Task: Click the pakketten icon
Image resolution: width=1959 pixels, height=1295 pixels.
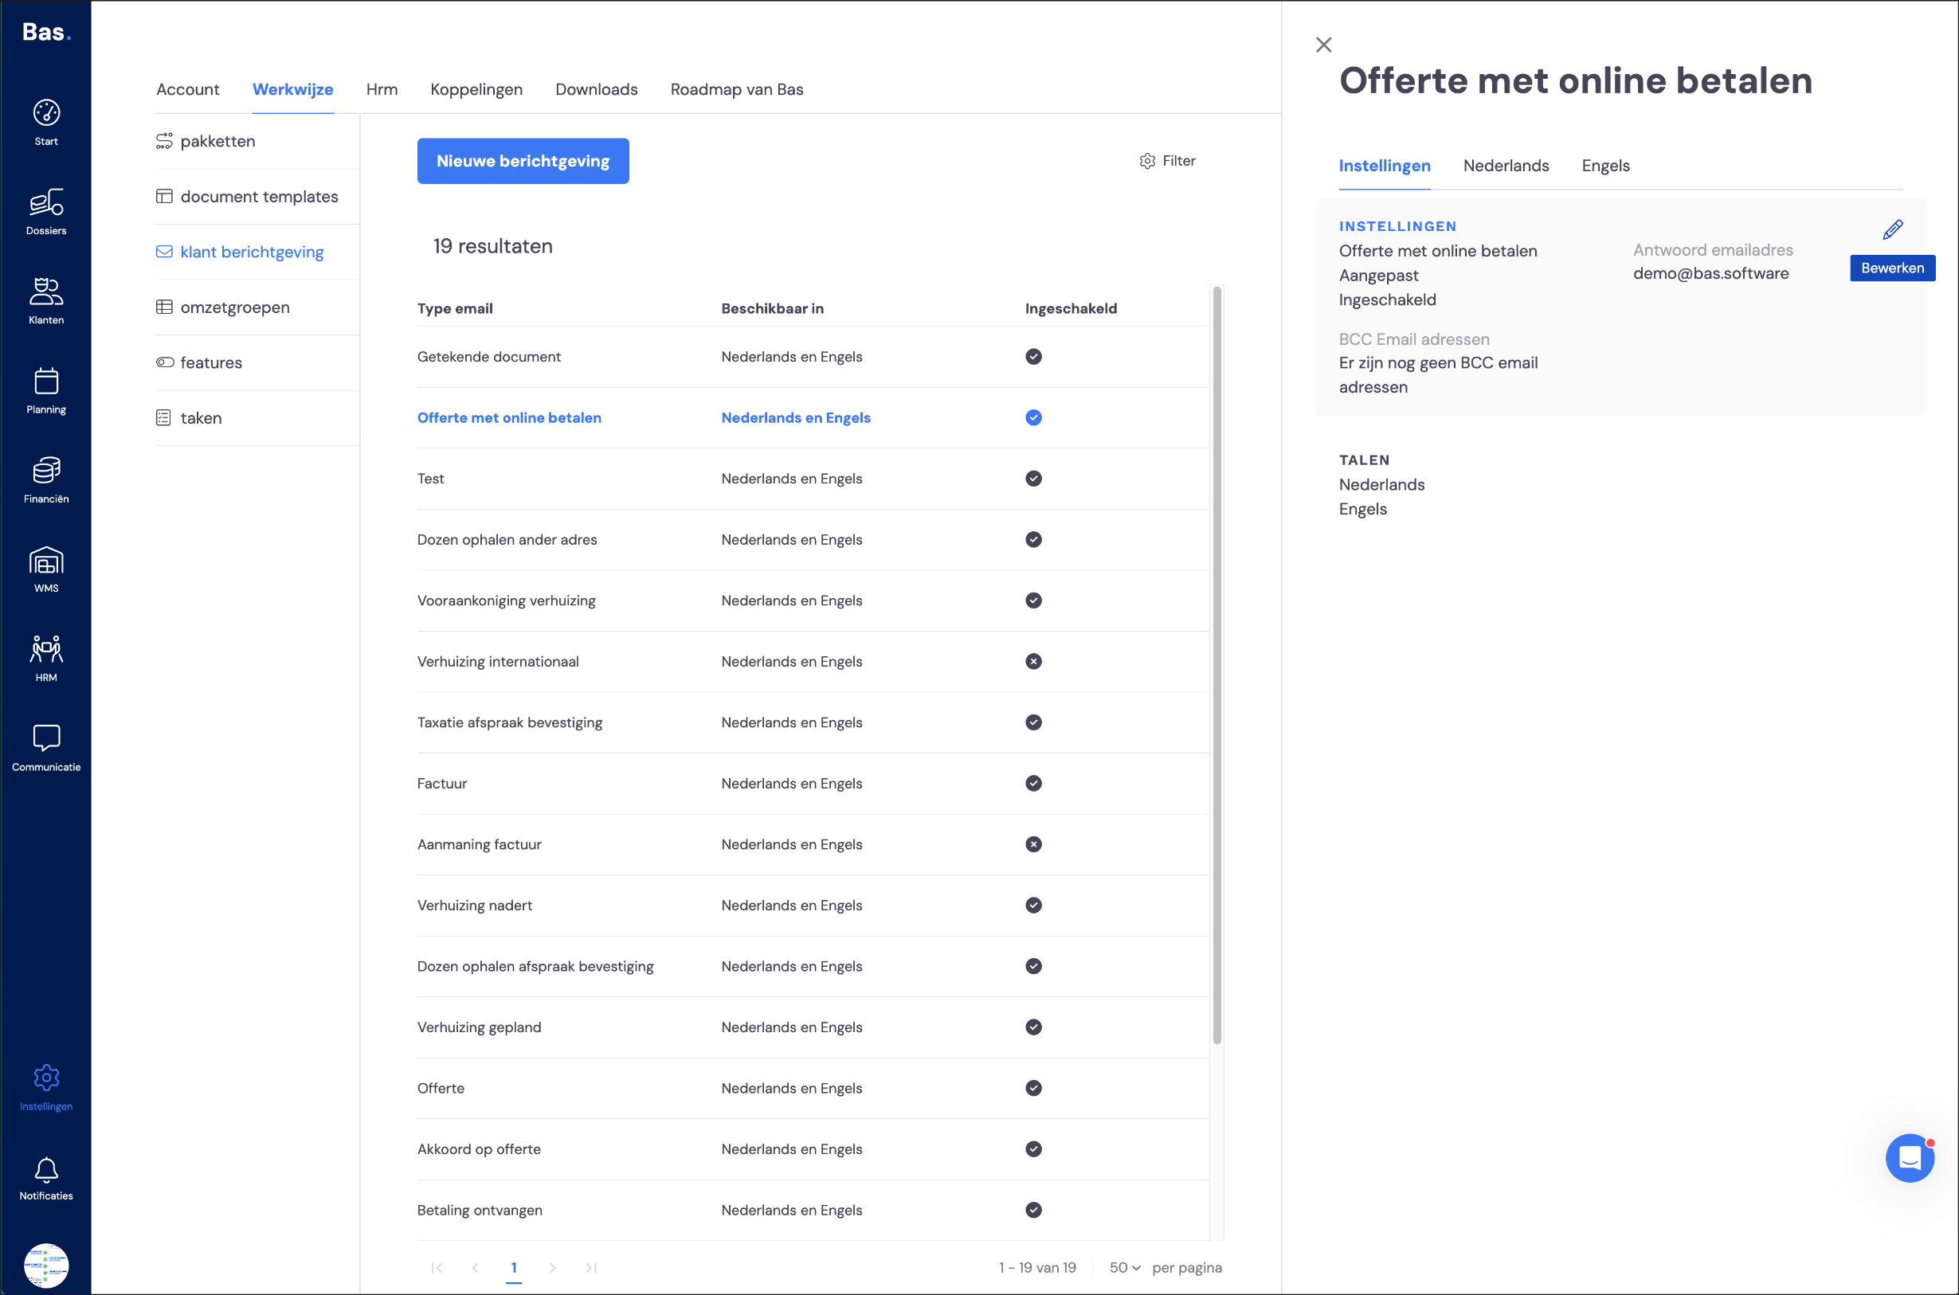Action: point(164,141)
